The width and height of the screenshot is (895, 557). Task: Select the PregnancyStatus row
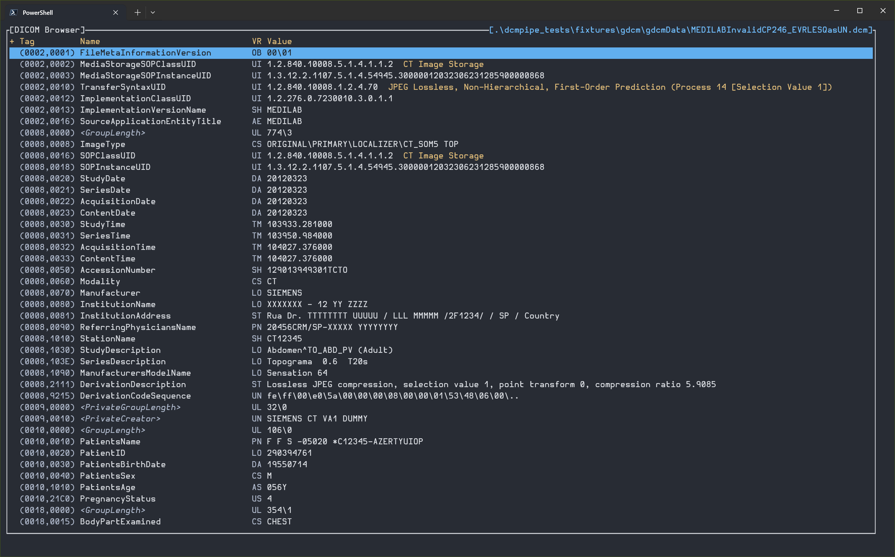pyautogui.click(x=441, y=498)
